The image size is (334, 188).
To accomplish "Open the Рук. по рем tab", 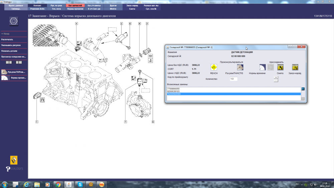I will [x=56, y=6].
